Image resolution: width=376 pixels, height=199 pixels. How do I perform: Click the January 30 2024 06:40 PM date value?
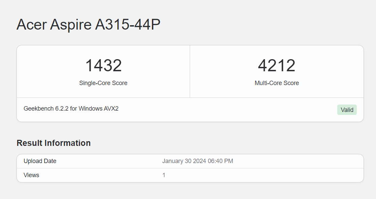coord(197,161)
